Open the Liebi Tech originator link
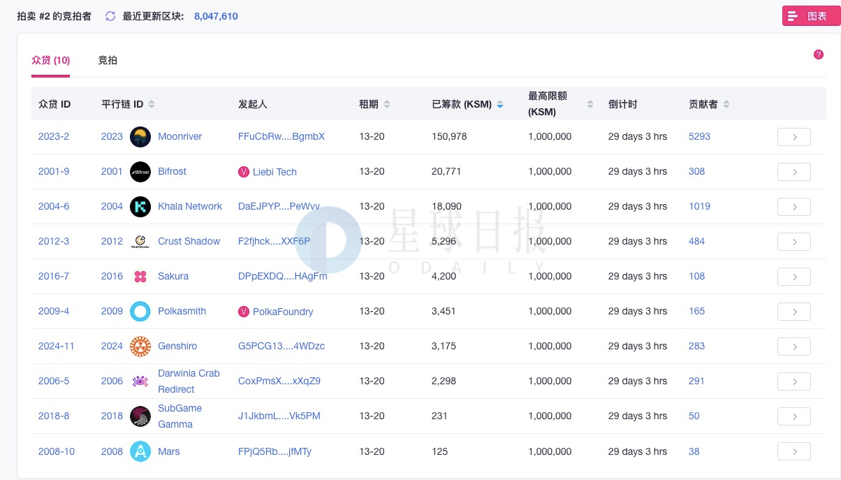This screenshot has width=841, height=480. (x=275, y=172)
